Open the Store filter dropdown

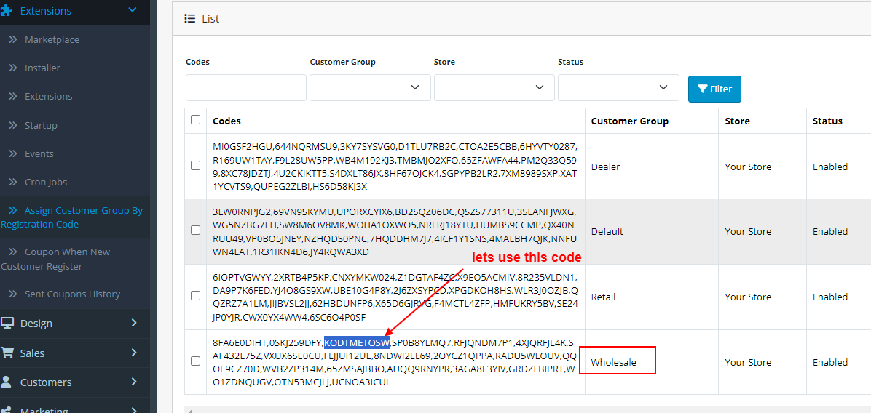(x=494, y=87)
